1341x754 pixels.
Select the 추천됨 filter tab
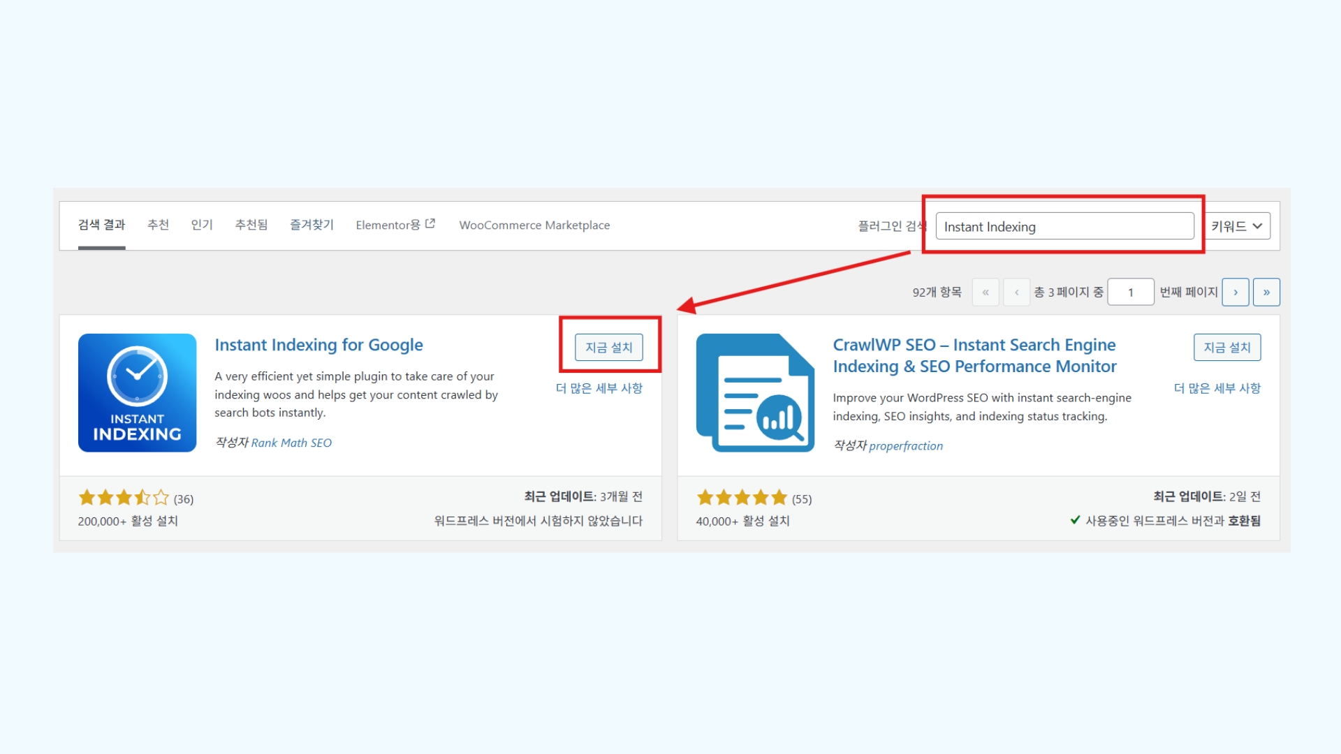click(251, 225)
